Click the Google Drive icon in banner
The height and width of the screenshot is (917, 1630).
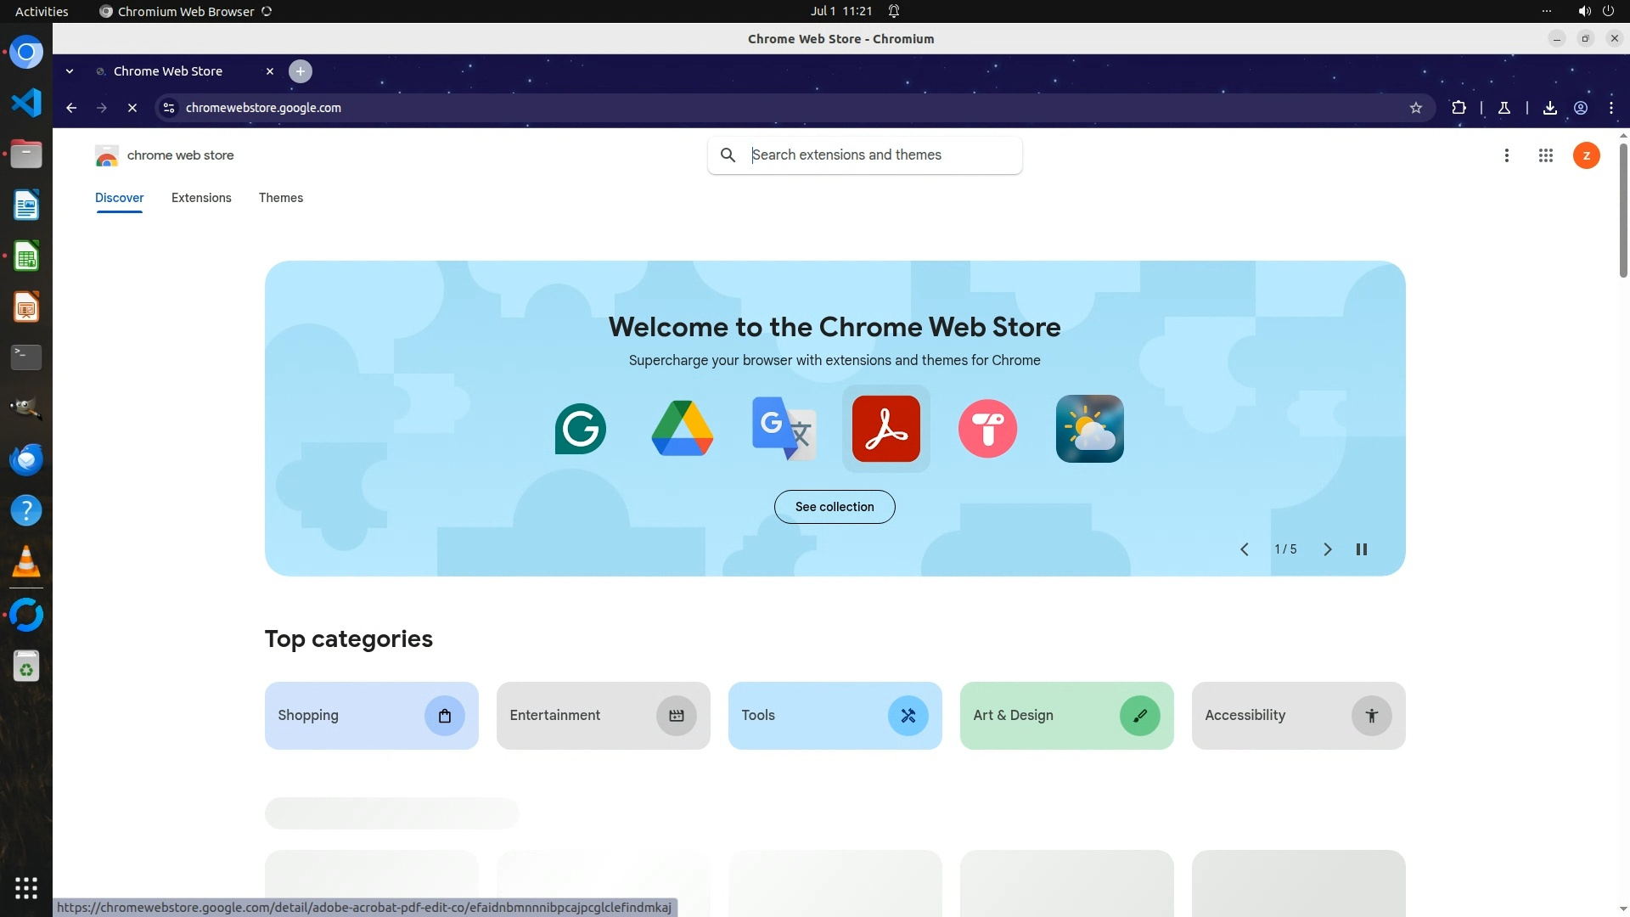683,429
